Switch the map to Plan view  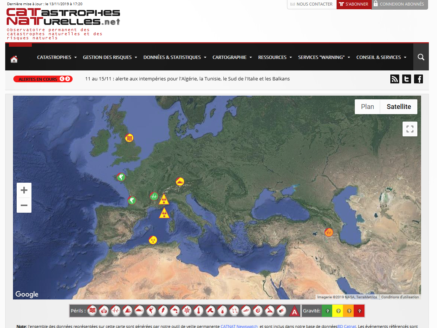[x=367, y=107]
